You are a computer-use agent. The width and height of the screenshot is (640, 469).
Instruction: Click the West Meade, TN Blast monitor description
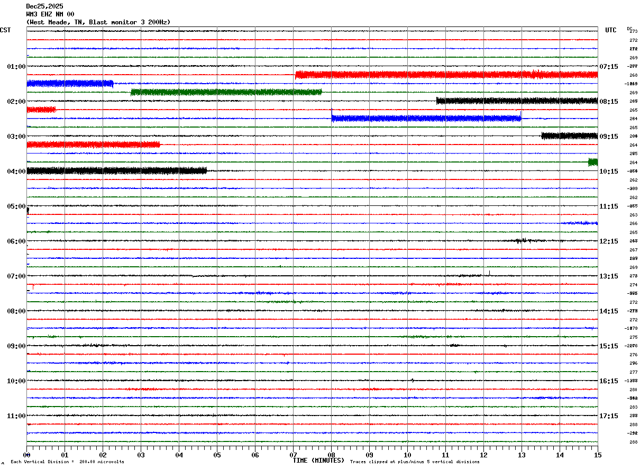point(98,22)
